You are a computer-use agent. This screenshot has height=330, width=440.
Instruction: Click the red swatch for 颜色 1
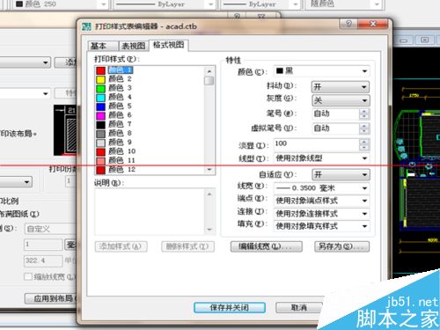coord(100,70)
